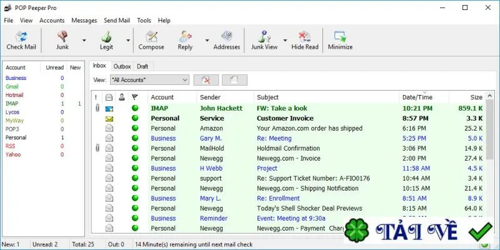Switch to the Draft tab
Image resolution: width=500 pixels, height=250 pixels.
[142, 66]
